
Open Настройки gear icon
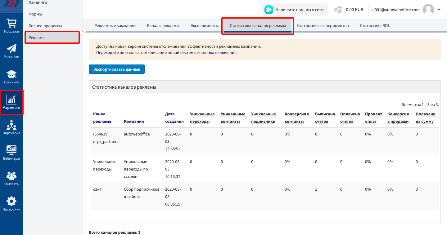[11, 202]
